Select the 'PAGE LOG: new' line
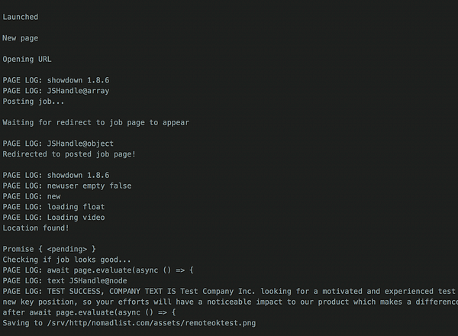The image size is (458, 336). (x=31, y=196)
